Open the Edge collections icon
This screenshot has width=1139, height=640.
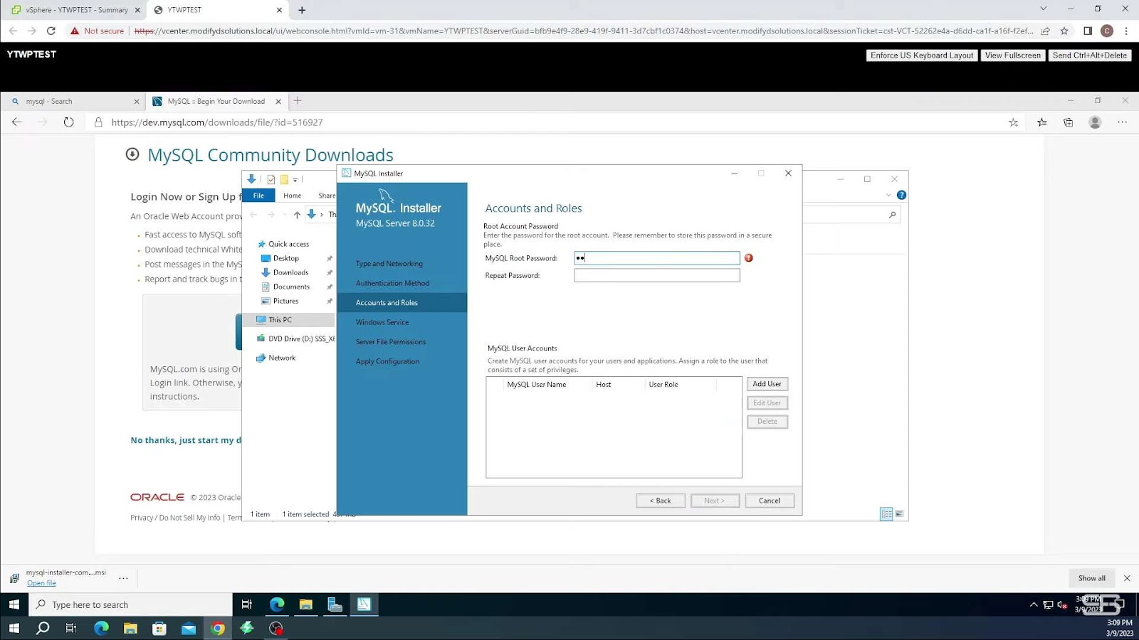pyautogui.click(x=1069, y=122)
